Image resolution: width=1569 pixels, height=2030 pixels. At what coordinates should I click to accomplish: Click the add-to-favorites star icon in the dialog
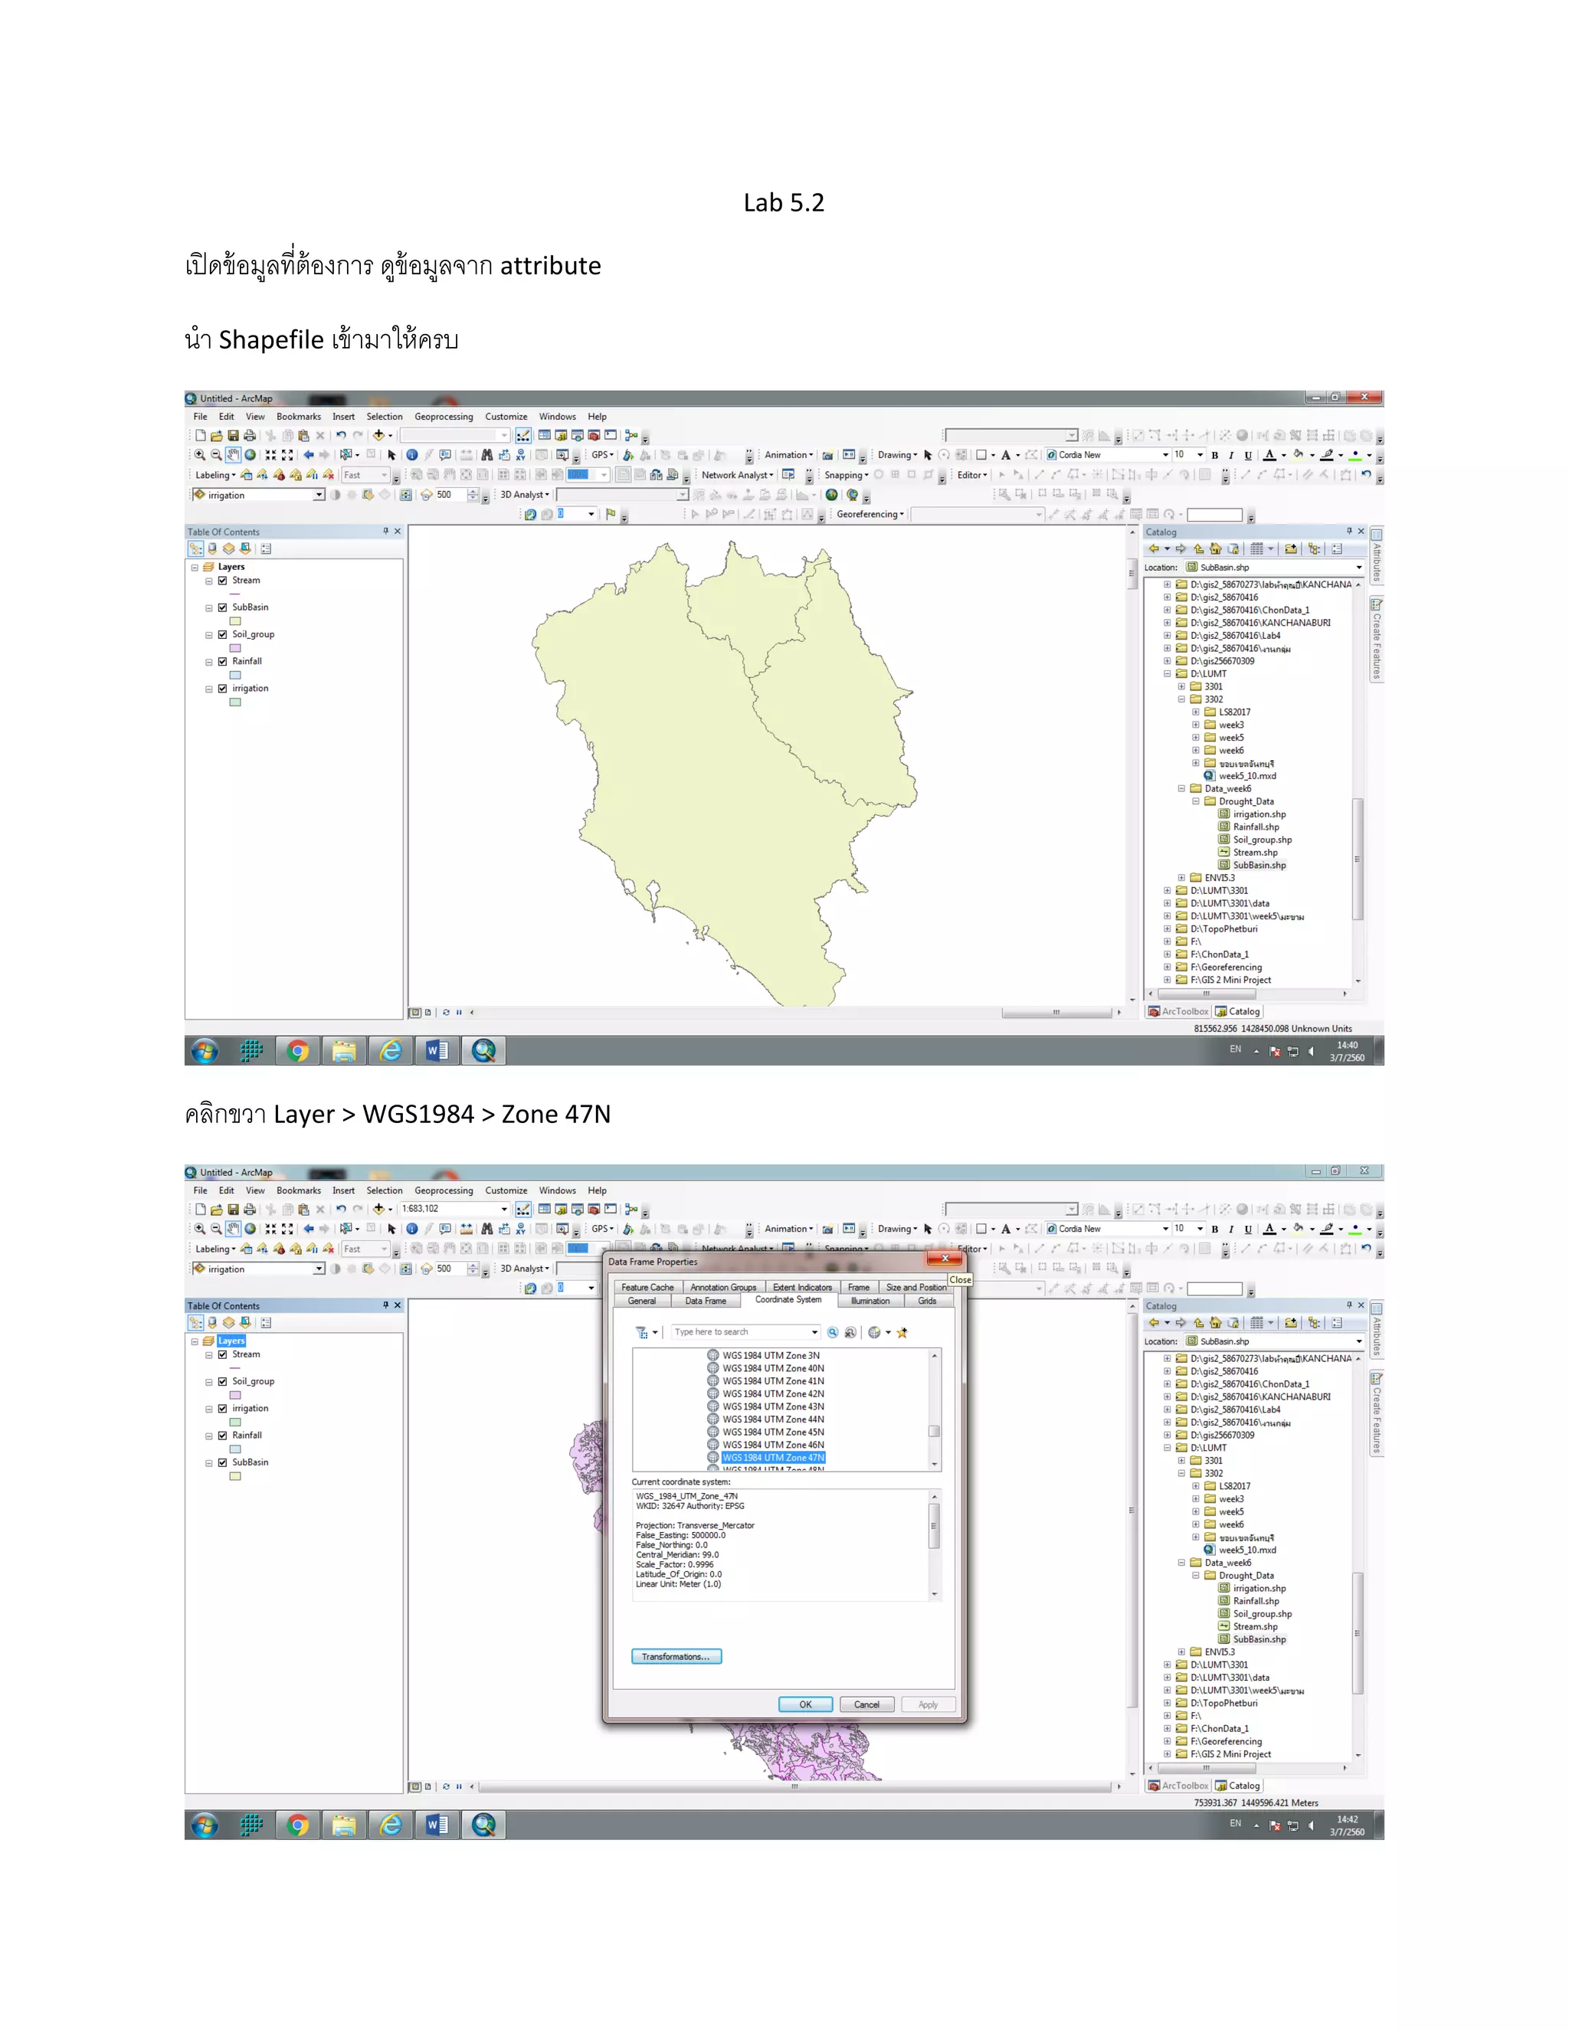click(902, 1333)
